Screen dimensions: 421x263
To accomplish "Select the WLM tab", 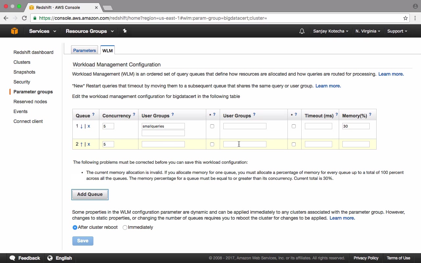I will click(108, 50).
